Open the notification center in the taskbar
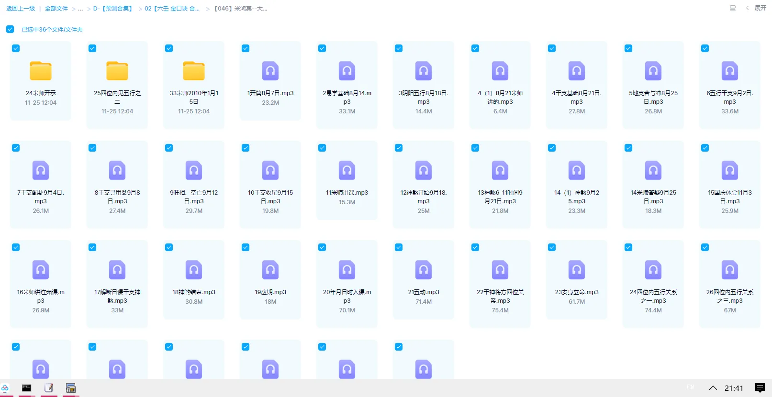The height and width of the screenshot is (397, 772). [760, 388]
